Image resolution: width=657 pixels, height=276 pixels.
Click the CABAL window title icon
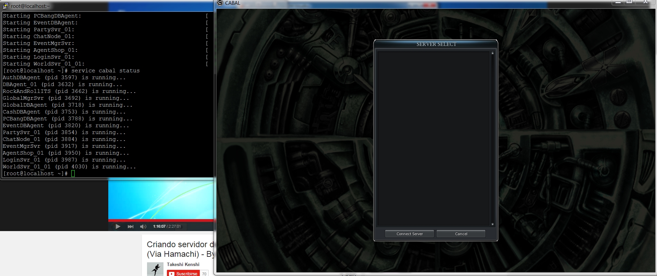[220, 3]
